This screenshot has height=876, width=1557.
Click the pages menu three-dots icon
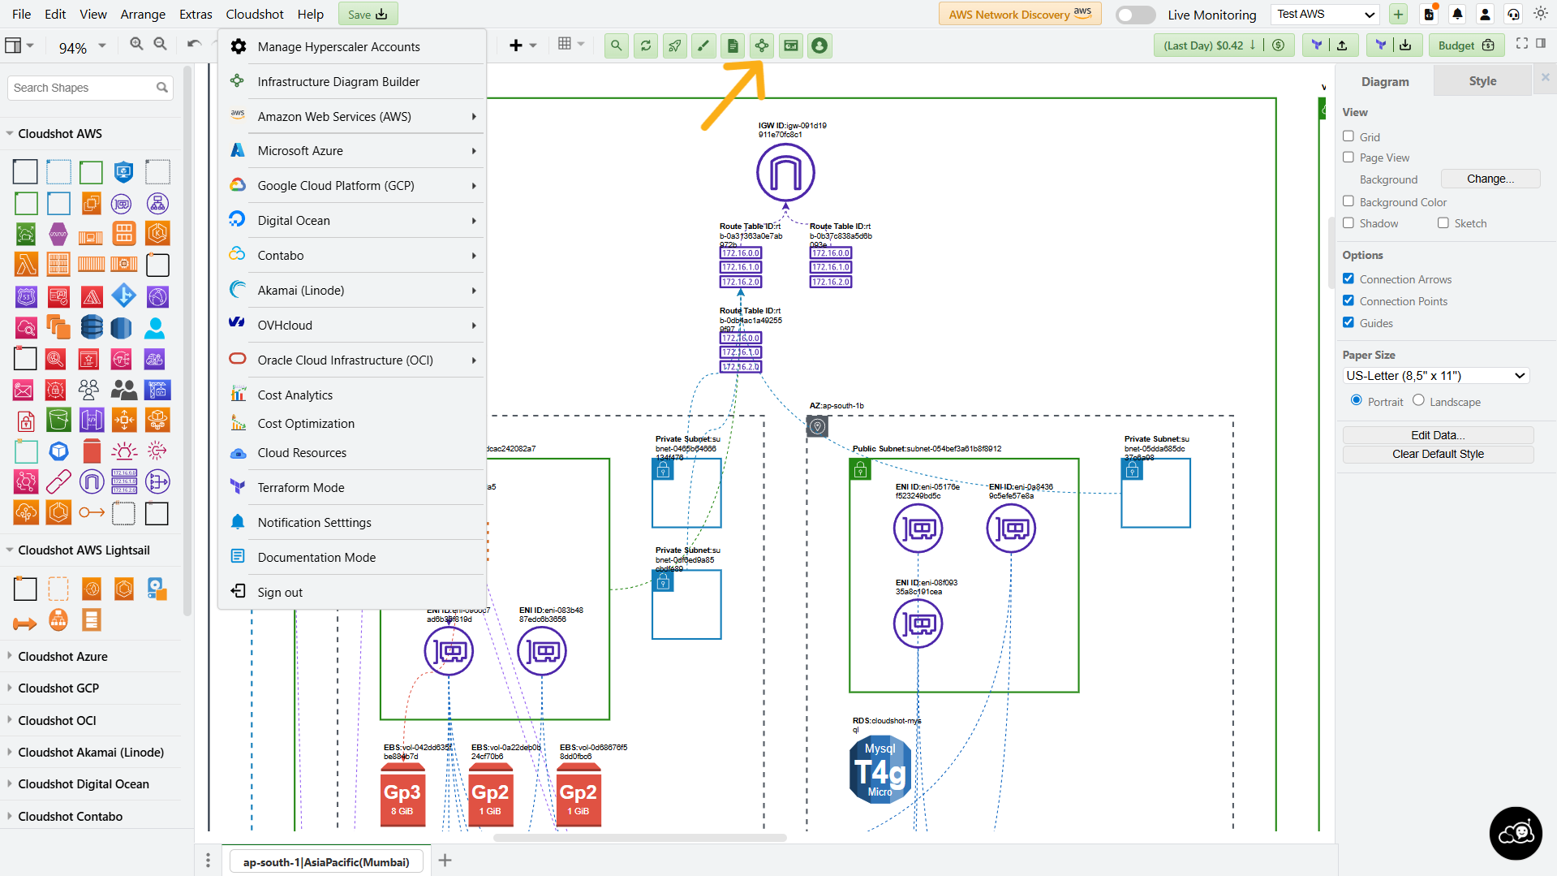(x=208, y=861)
